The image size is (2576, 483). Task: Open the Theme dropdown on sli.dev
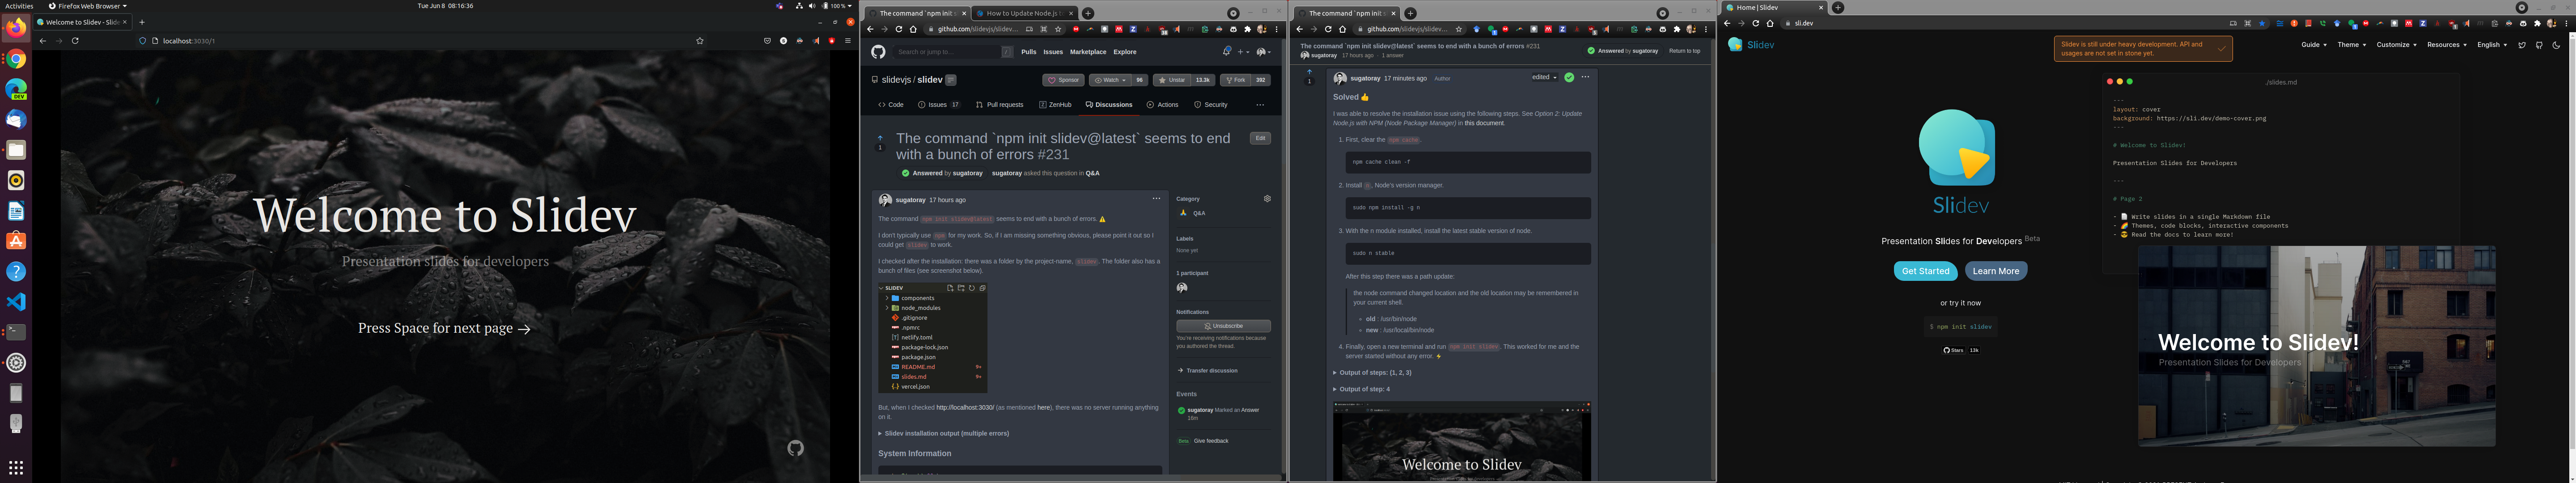point(2351,45)
